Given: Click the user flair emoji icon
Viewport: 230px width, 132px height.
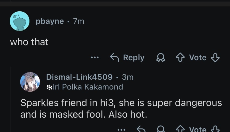Looking at the screenshot, I should 49,87.
